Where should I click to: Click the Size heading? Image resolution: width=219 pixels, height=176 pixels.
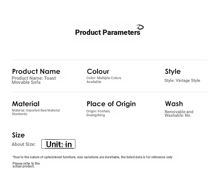tap(18, 135)
